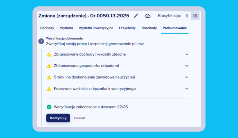Open the Wydatki inwestycyjne tab
Image resolution: width=238 pixels, height=138 pixels.
[96, 28]
